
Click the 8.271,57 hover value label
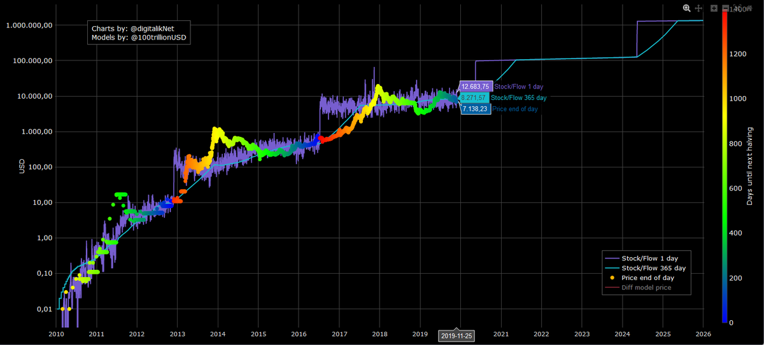pos(474,98)
